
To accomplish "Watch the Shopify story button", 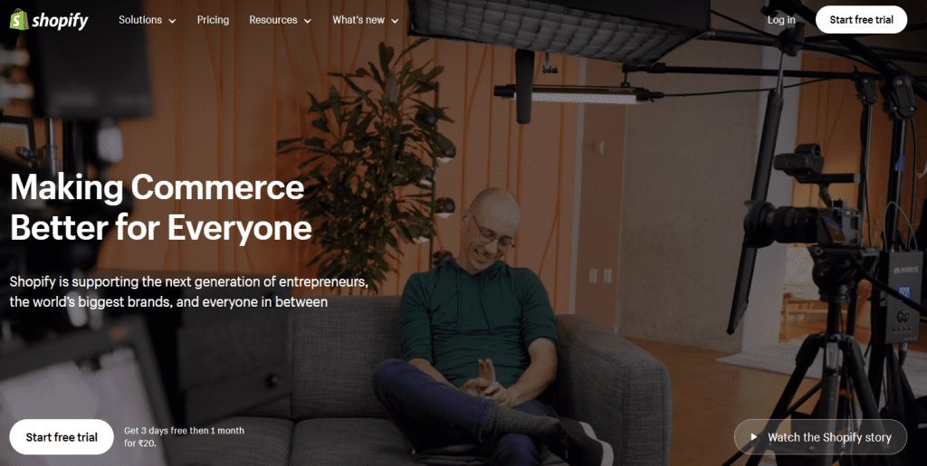I will 820,437.
